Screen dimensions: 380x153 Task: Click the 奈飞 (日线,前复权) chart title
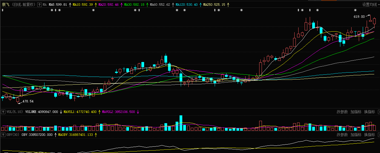19,5
